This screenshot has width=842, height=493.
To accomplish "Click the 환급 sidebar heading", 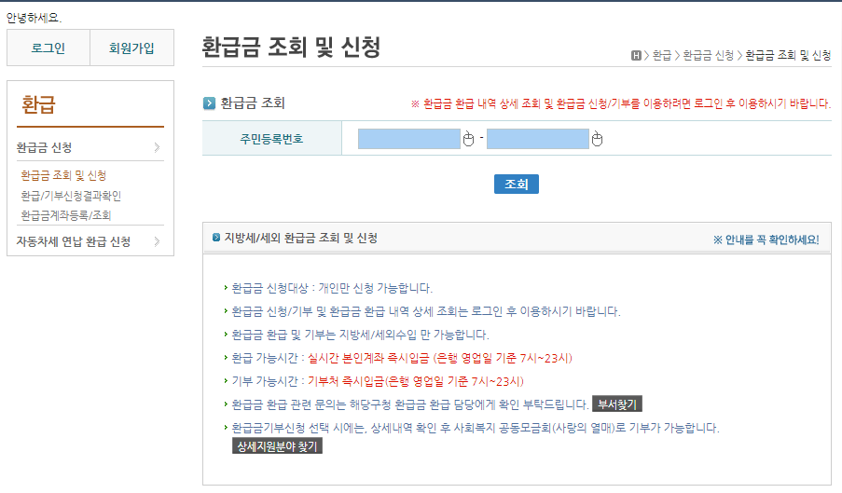I will coord(38,104).
